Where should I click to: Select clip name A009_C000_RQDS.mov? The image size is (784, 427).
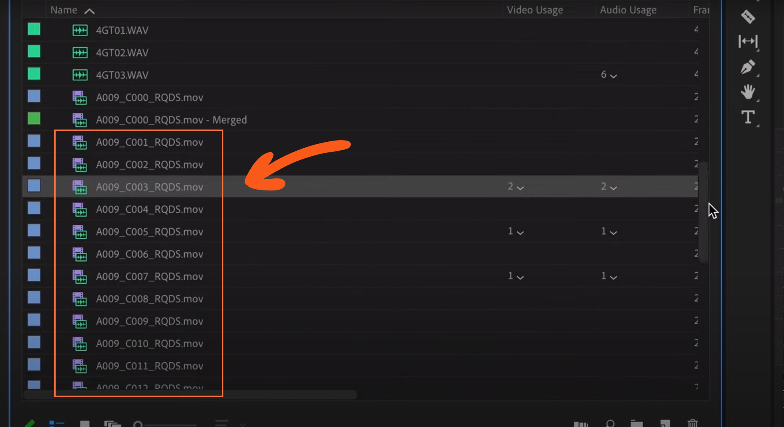pyautogui.click(x=149, y=98)
